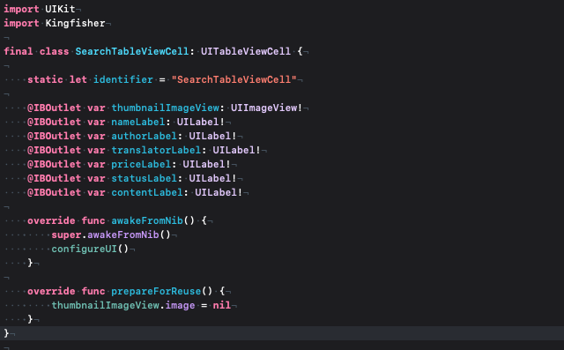This screenshot has height=350, width=564.
Task: Click the 'static' keyword
Action: point(45,79)
